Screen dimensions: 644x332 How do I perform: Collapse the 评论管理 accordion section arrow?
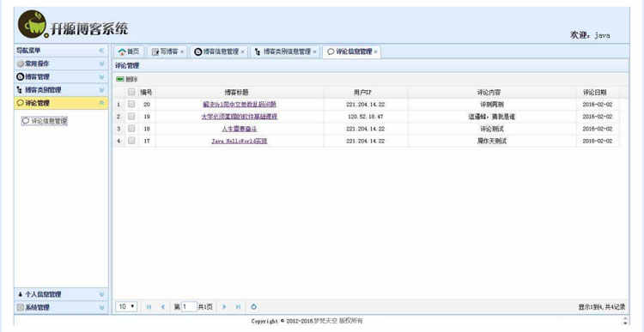101,103
